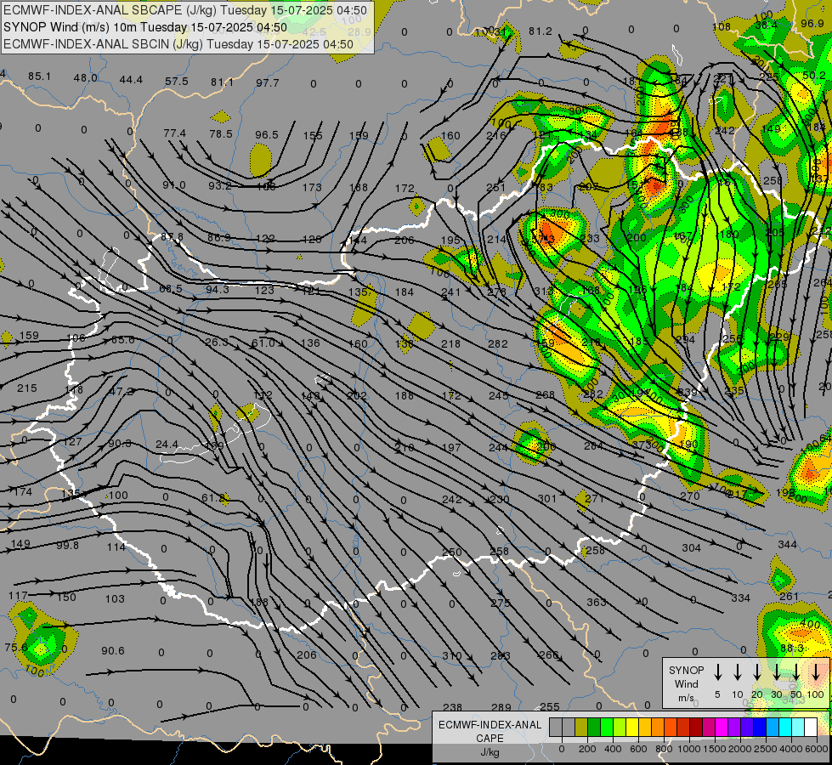Screen dimensions: 832x765
Task: Click the '96.5' value on the map
Action: (266, 135)
